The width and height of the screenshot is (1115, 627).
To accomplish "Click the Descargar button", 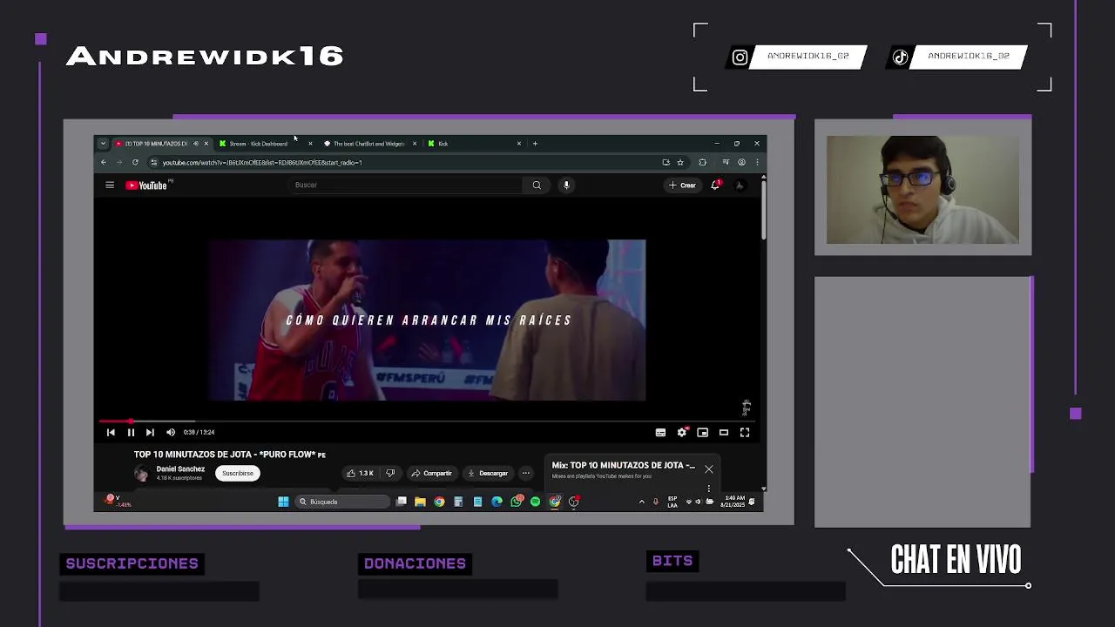I will (488, 473).
